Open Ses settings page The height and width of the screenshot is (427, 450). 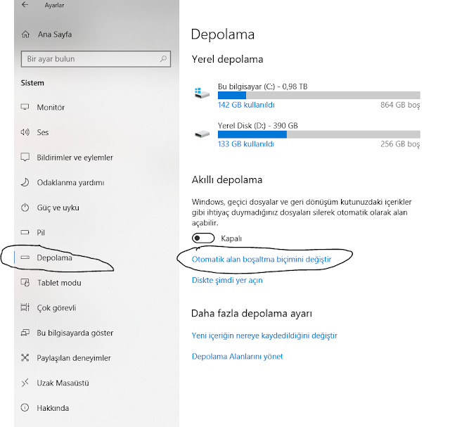(43, 132)
